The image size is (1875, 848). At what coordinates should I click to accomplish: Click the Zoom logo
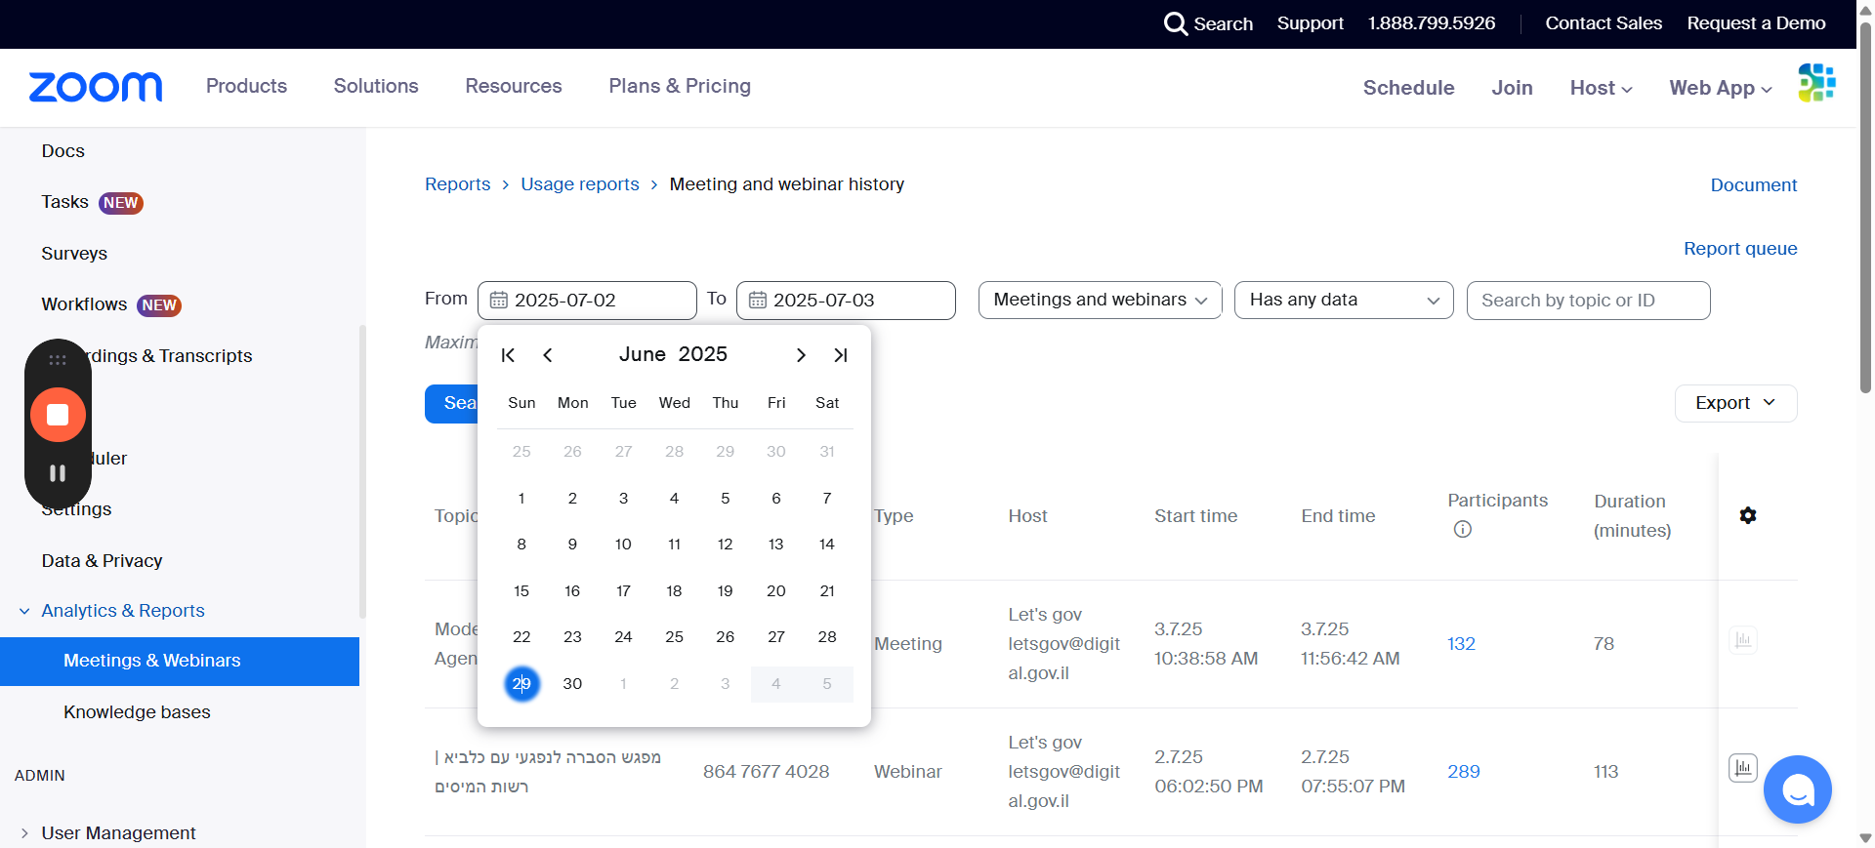96,87
